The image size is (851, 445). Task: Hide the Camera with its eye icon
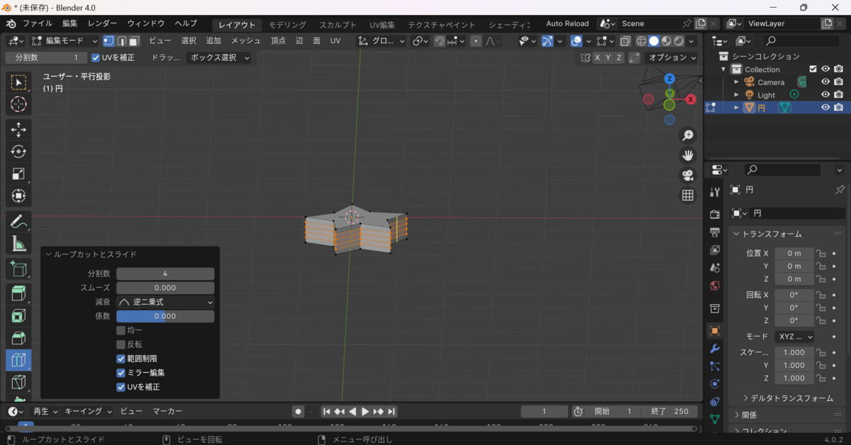pos(825,82)
